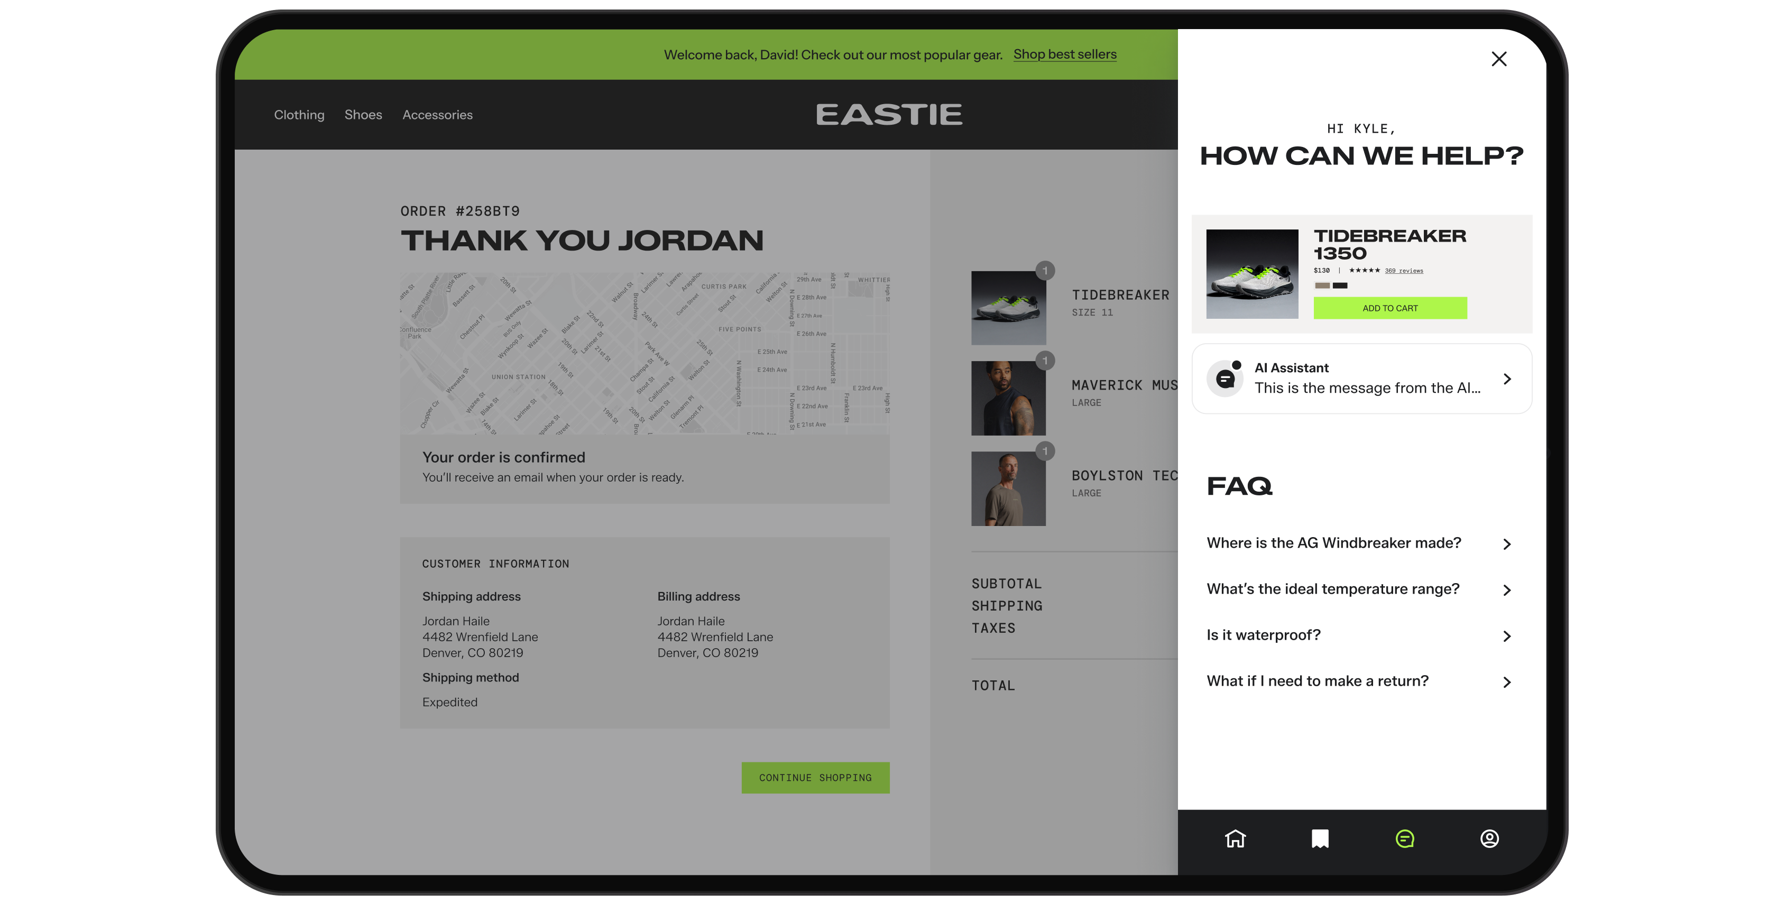Click the 'What if I need to make a return?' text
1786x904 pixels.
(1318, 681)
